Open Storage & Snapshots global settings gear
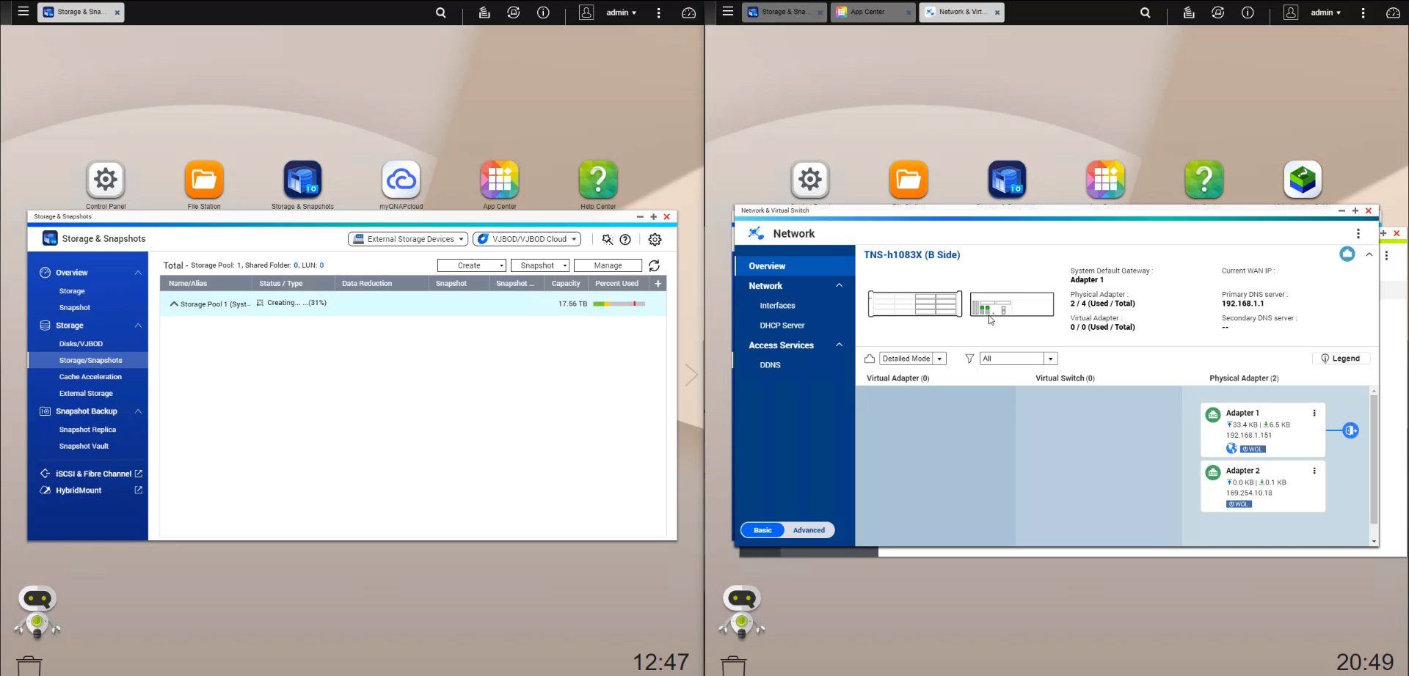1409x676 pixels. 655,239
